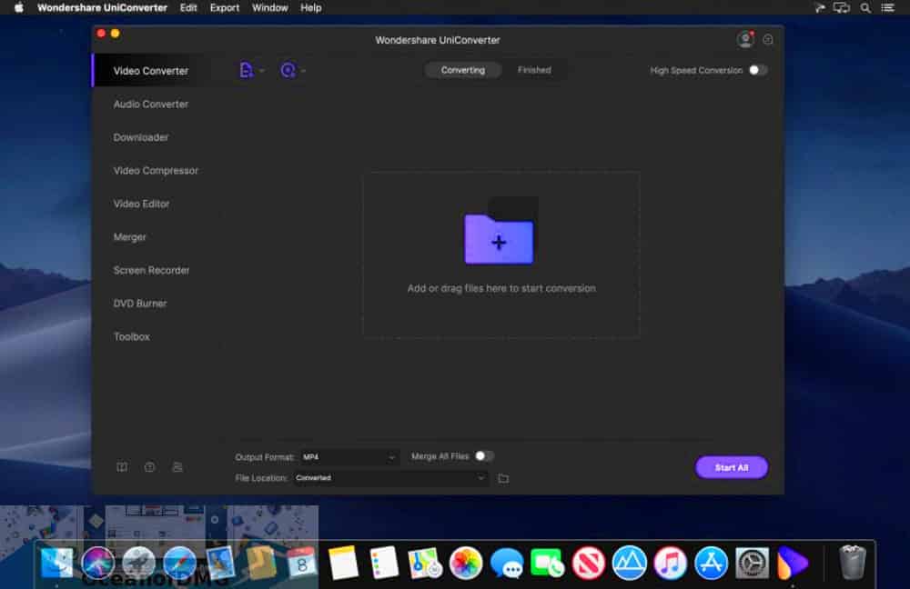Open the yellow Notes icon in Dock

click(343, 563)
